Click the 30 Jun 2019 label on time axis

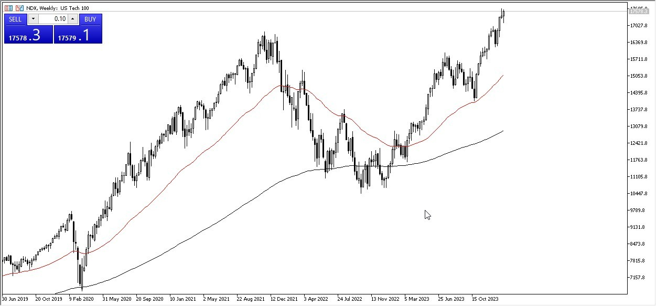pyautogui.click(x=16, y=299)
